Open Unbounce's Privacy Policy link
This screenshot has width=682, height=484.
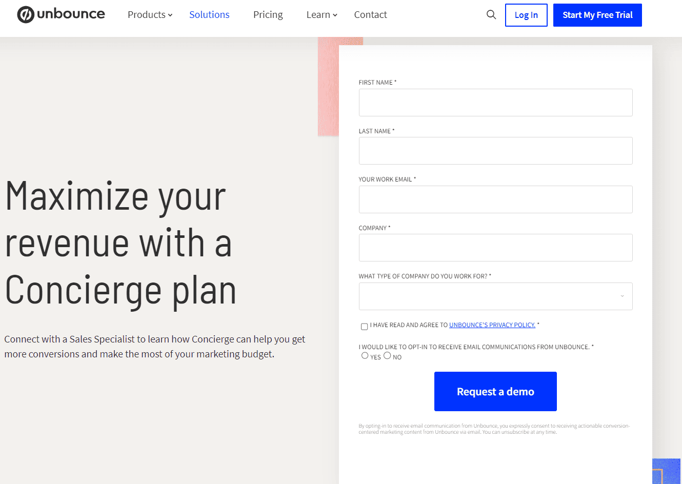point(492,325)
